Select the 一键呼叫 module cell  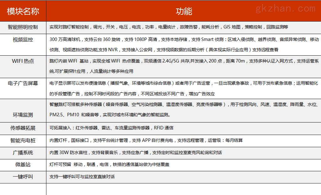click(23, 177)
